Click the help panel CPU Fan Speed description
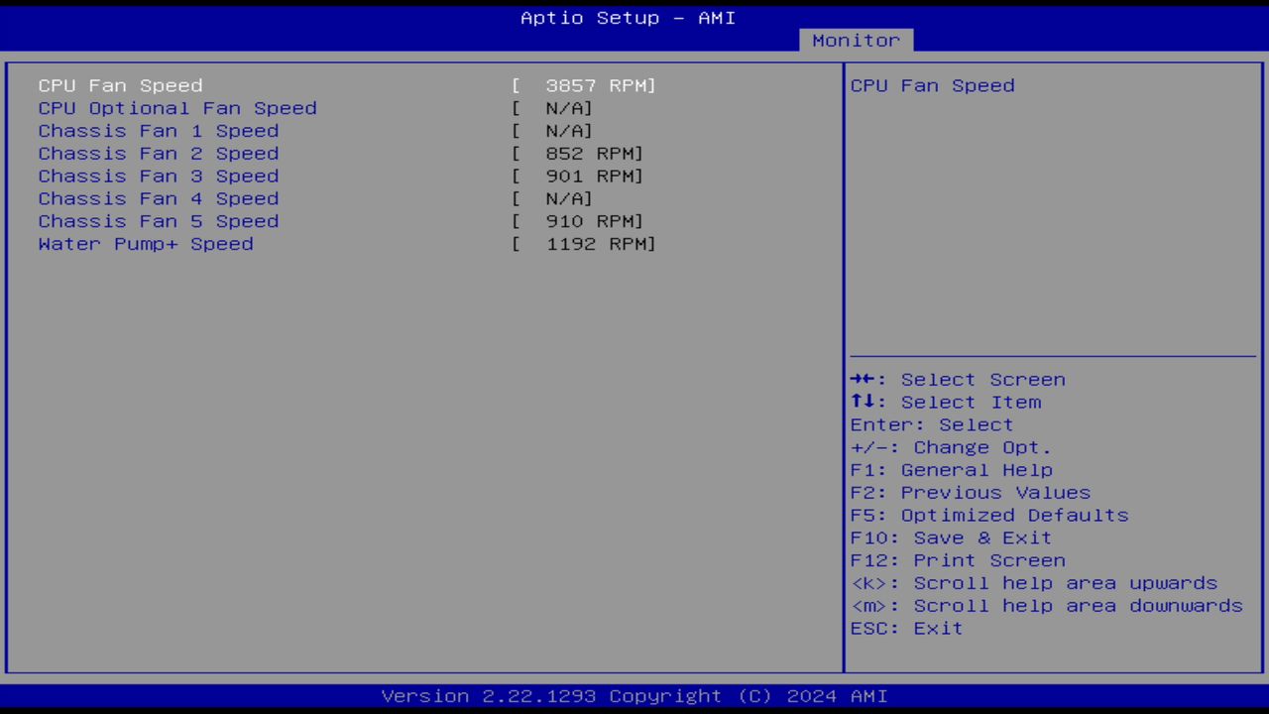The height and width of the screenshot is (714, 1269). 933,85
